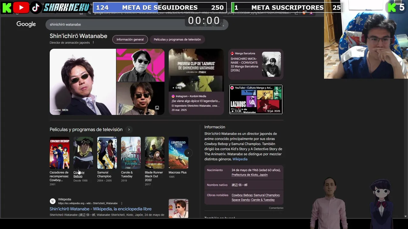Viewport: 408px width, 229px height.
Task: Click the search magnifier icon in the search bar
Action: click(222, 24)
